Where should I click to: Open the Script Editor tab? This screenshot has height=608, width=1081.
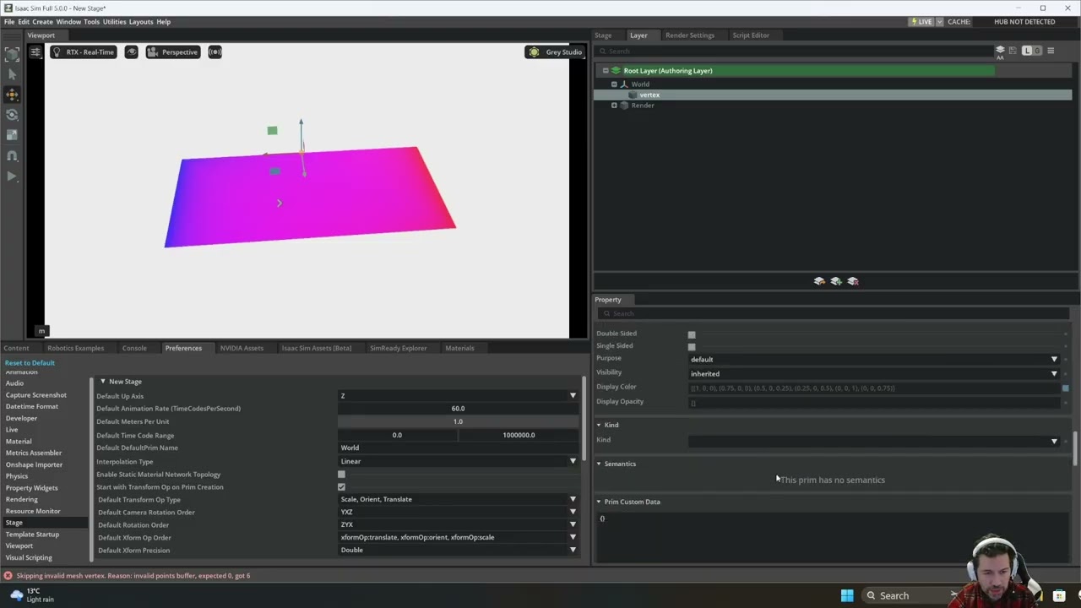(751, 35)
